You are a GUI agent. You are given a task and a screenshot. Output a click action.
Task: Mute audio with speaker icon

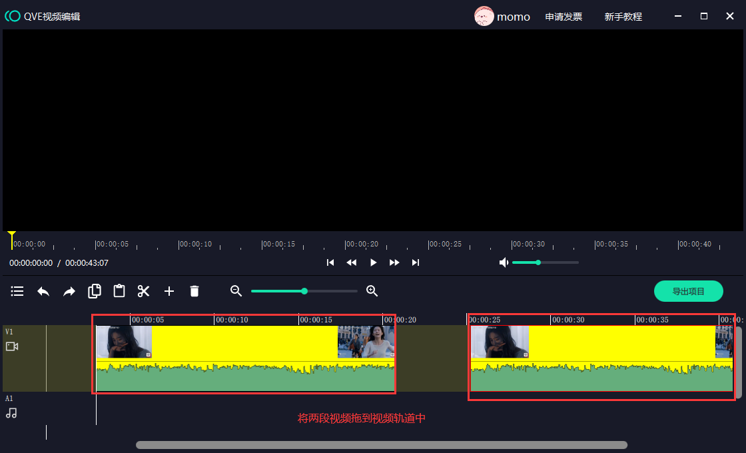pyautogui.click(x=504, y=262)
